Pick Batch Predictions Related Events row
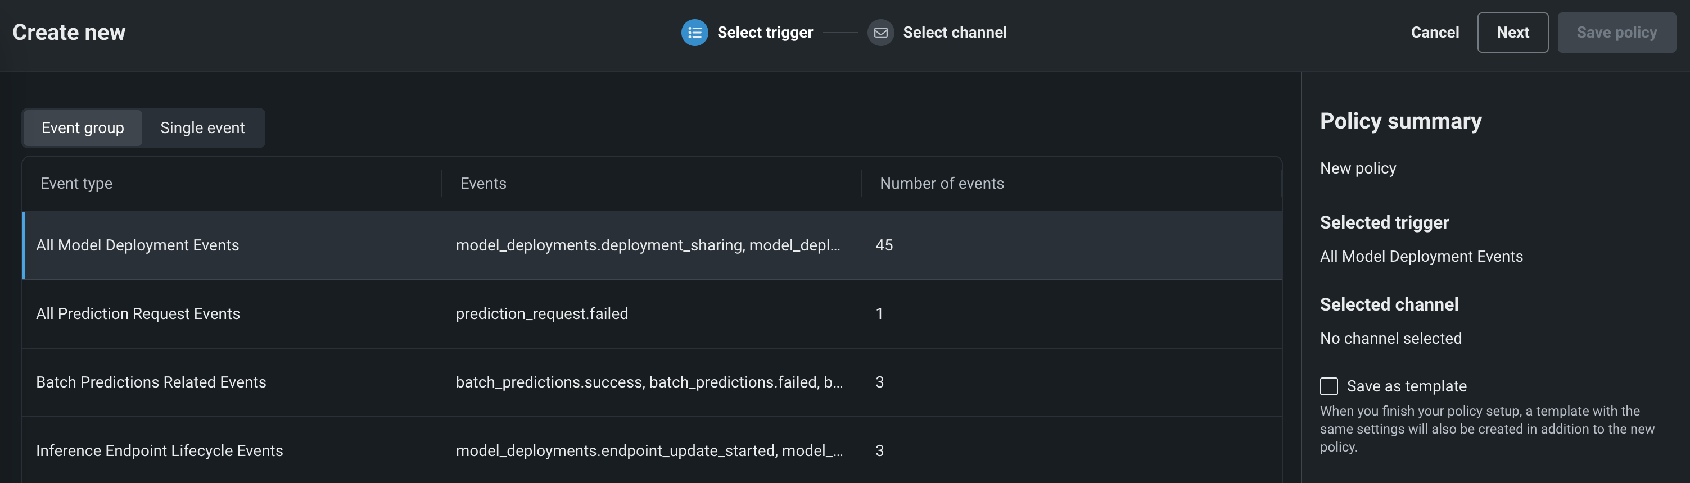 151,382
